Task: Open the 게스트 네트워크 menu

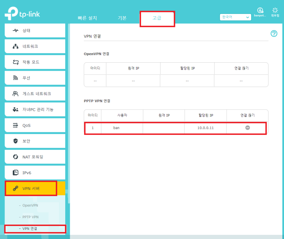Action: point(35,93)
